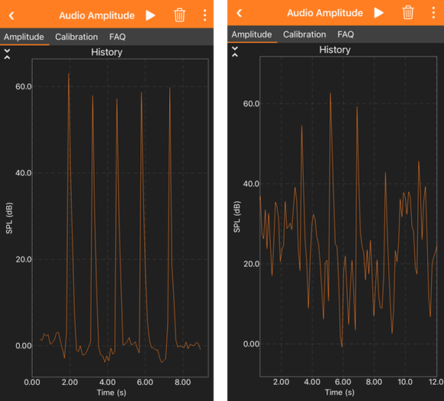
Task: Click the 10.0 time tick on right graph
Action: click(x=405, y=382)
